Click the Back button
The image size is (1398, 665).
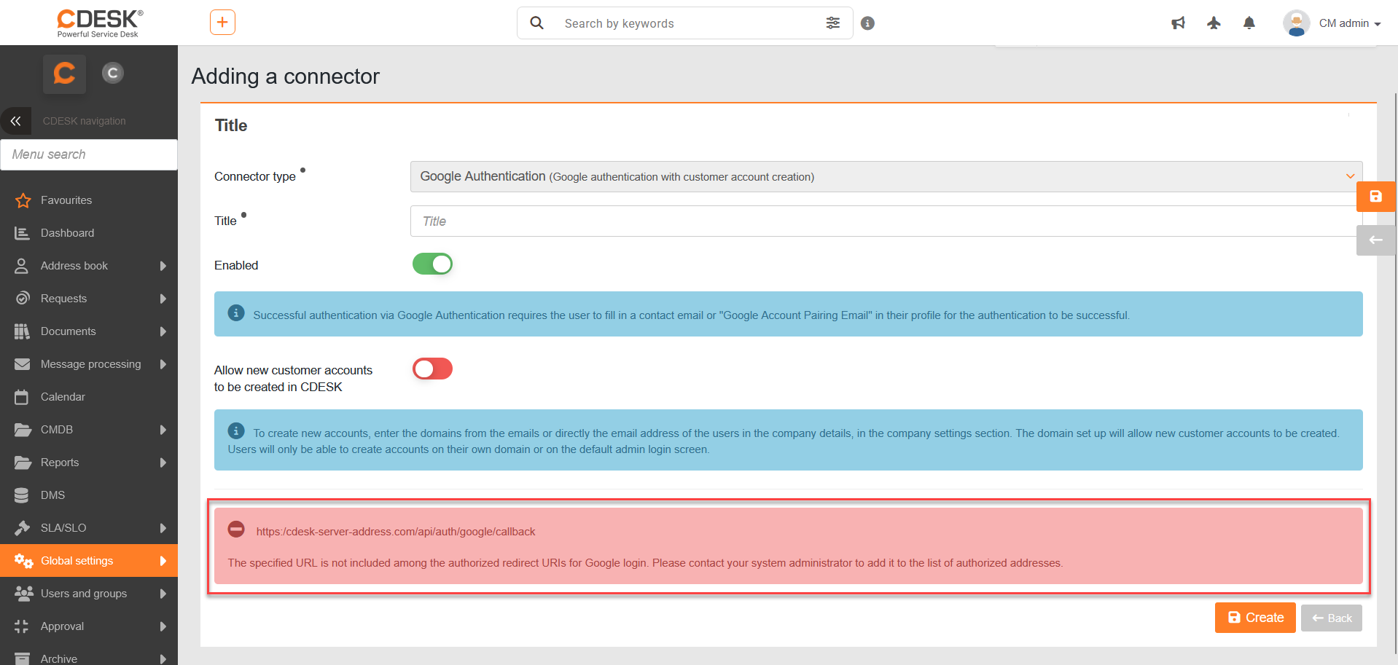[x=1332, y=618]
